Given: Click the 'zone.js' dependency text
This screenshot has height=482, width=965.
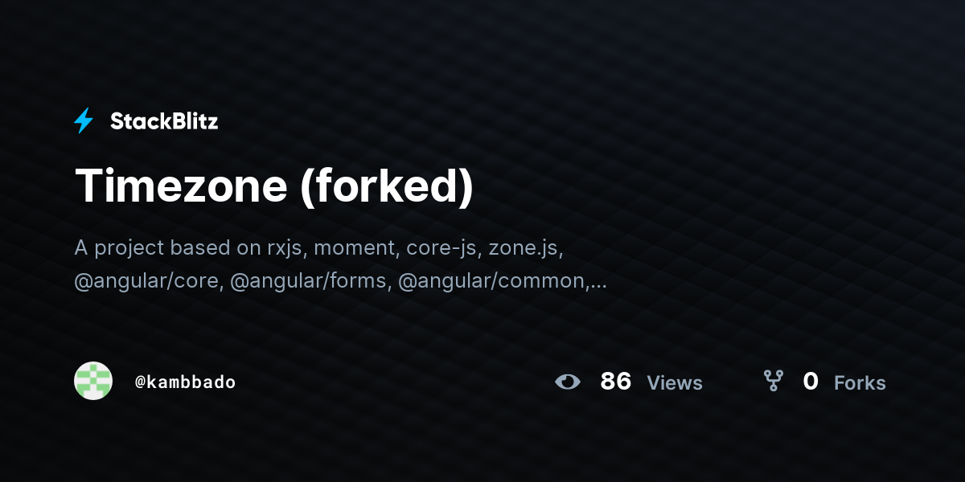Looking at the screenshot, I should click(x=524, y=247).
